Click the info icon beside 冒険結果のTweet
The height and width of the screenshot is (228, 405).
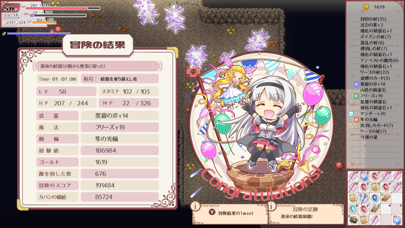point(196,206)
